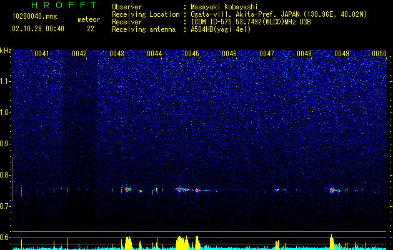The image size is (393, 250).
Task: Click the HROFFT title text
Action: tap(64, 5)
